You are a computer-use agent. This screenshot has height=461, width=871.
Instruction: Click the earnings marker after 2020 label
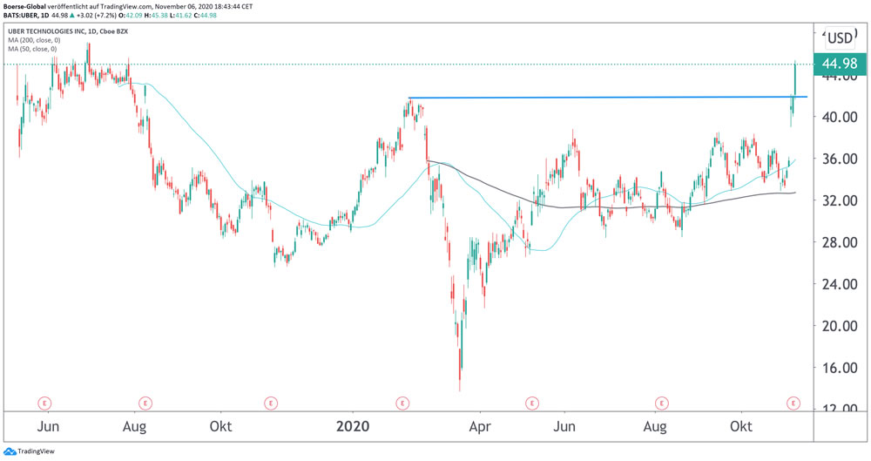point(402,403)
